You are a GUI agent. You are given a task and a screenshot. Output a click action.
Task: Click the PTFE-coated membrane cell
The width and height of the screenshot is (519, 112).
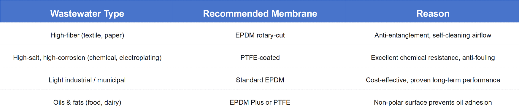[260, 56]
